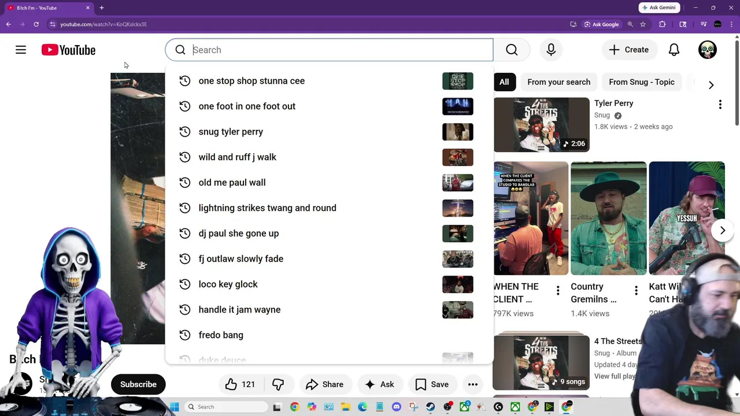The height and width of the screenshot is (416, 740).
Task: Dislike the video with thumbs down
Action: [x=278, y=384]
